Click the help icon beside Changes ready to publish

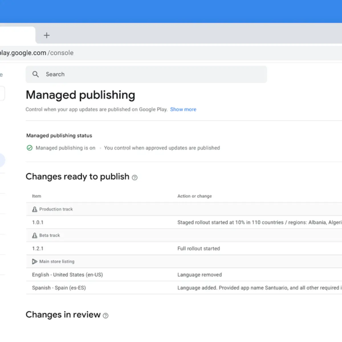135,178
